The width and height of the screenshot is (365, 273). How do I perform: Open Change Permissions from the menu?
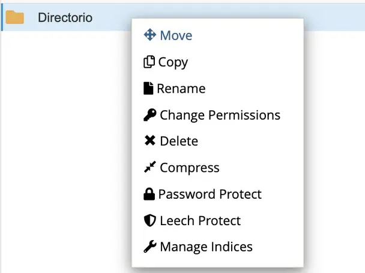pyautogui.click(x=220, y=115)
